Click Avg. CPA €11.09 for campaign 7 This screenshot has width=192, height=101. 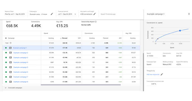pyautogui.click(x=133, y=77)
